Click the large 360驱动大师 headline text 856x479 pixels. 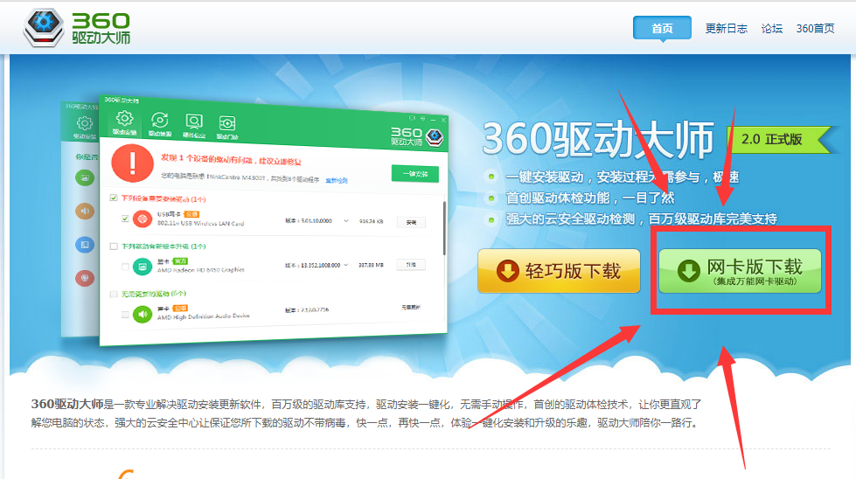tap(598, 140)
